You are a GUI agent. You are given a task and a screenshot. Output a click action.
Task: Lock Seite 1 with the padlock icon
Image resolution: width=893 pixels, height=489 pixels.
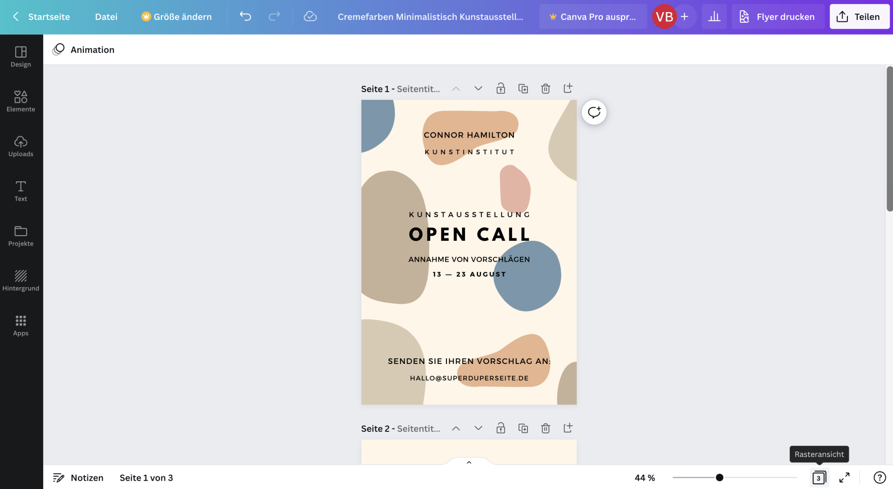(500, 88)
